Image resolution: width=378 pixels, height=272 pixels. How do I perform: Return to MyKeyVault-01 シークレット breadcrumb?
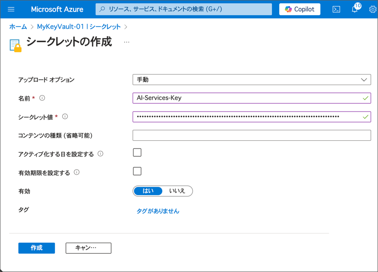[x=79, y=27]
